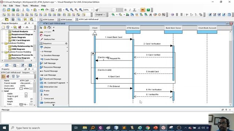This screenshot has width=234, height=131.
Task: Click the grid Color ellipsis button
Action: pos(31,104)
